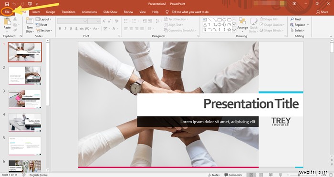The height and width of the screenshot is (177, 334).
Task: Click Decrease Font Size icon
Action: (x=109, y=21)
